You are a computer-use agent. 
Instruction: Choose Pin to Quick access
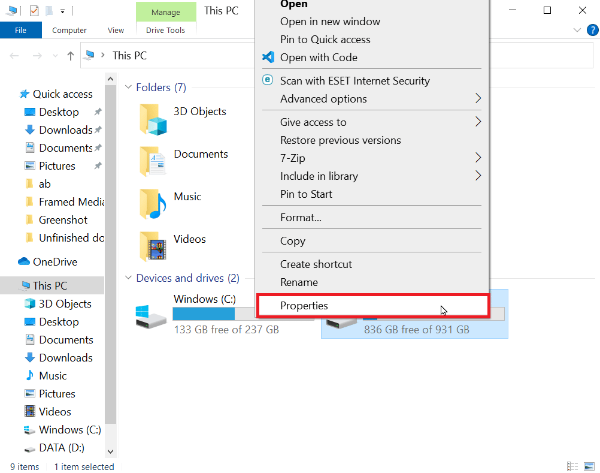pyautogui.click(x=325, y=40)
